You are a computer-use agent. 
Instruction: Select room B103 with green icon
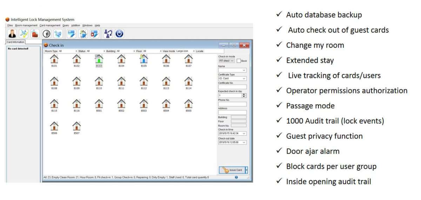[x=99, y=59]
